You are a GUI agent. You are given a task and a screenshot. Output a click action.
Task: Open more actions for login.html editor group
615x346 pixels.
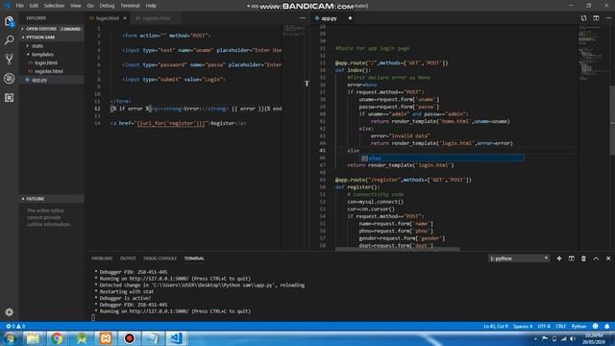pos(303,18)
